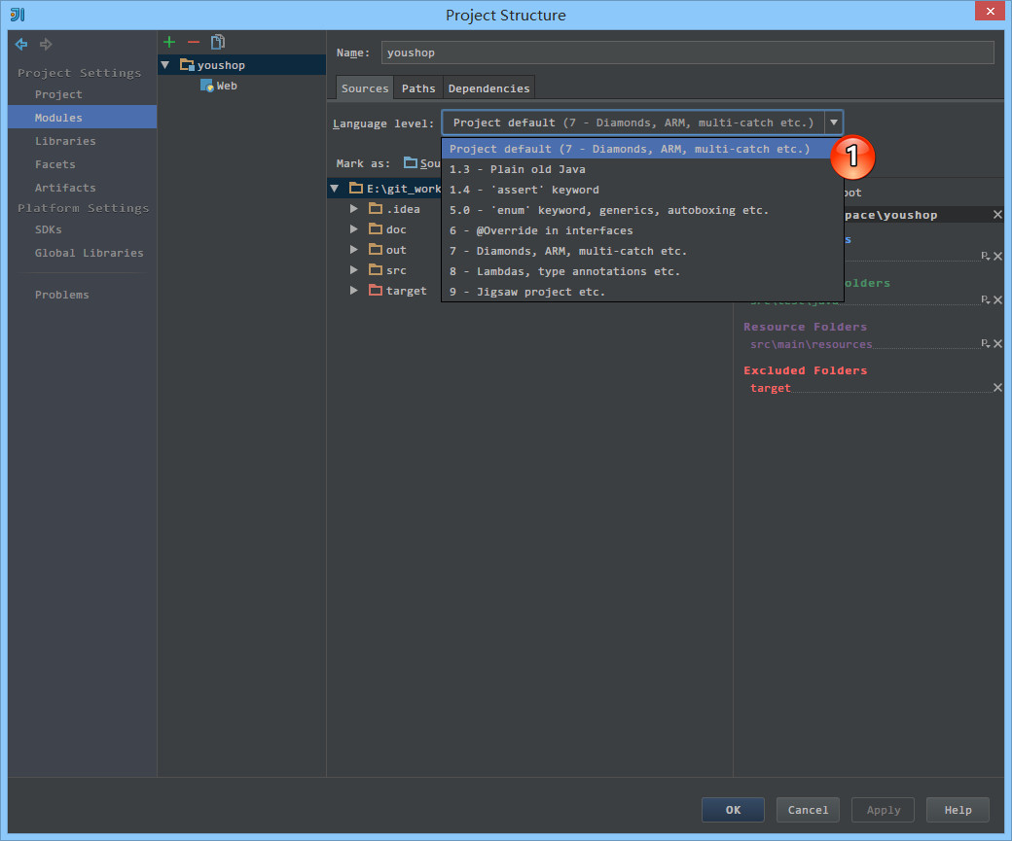
Task: Open the Paths tab
Action: point(418,88)
